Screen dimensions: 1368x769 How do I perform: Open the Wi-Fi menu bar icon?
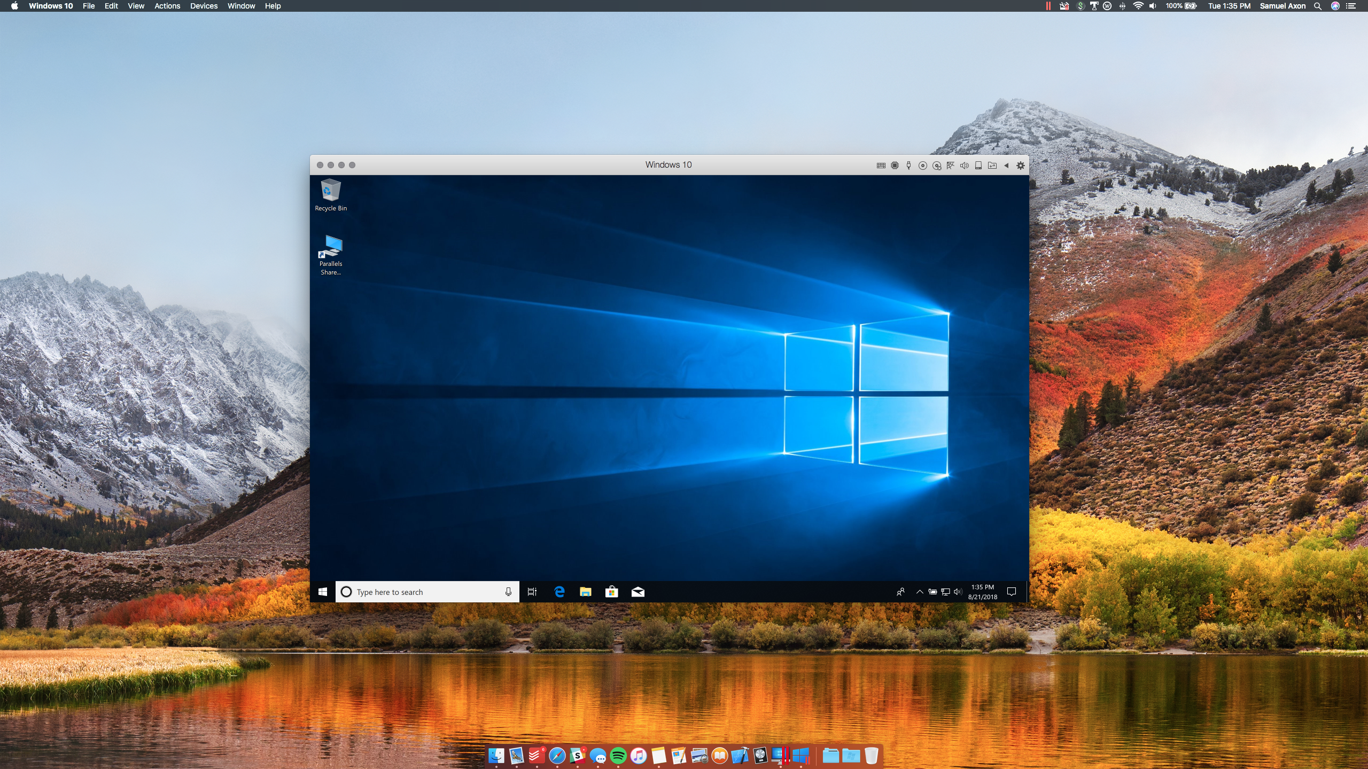pyautogui.click(x=1138, y=6)
